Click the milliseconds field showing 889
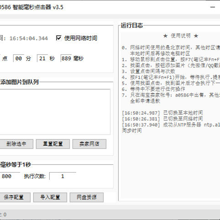Screen dimensions: 220x220 point(66,58)
